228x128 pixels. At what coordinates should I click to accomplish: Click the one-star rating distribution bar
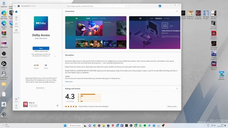coord(90,101)
